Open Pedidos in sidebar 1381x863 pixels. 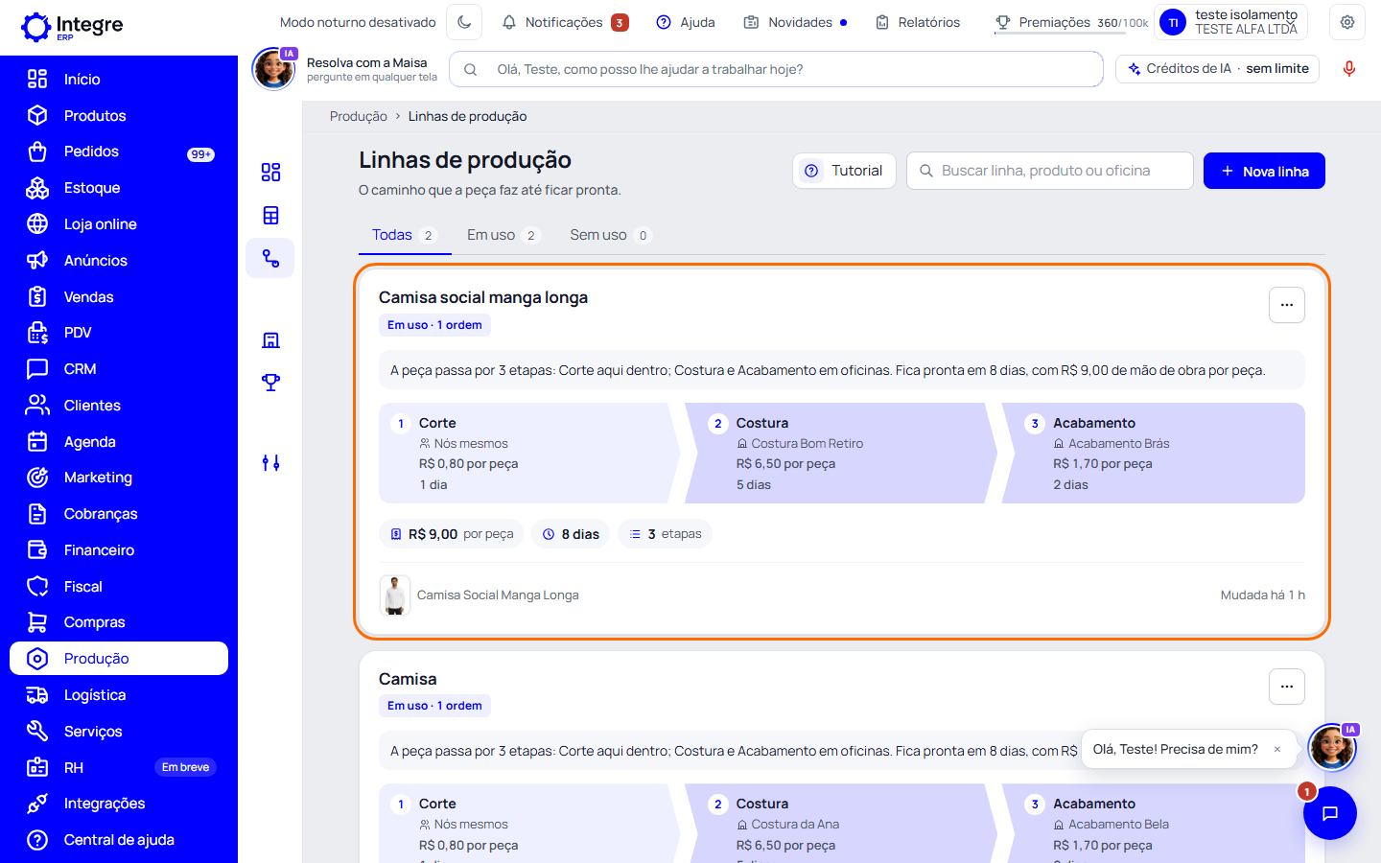click(x=119, y=152)
